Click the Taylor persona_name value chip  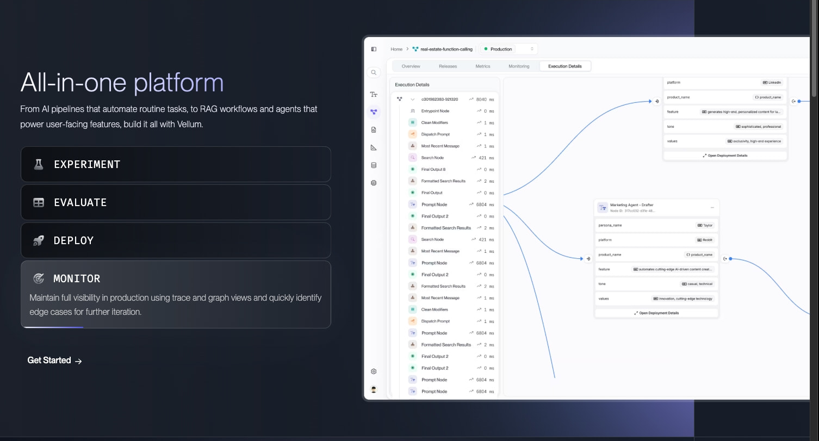(x=705, y=225)
